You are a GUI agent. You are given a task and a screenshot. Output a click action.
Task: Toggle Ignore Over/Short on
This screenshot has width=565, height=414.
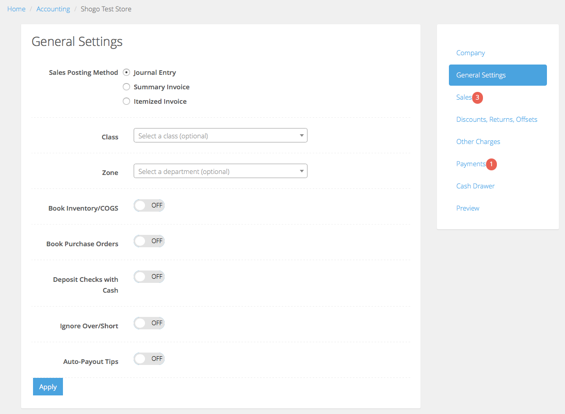[x=149, y=323]
